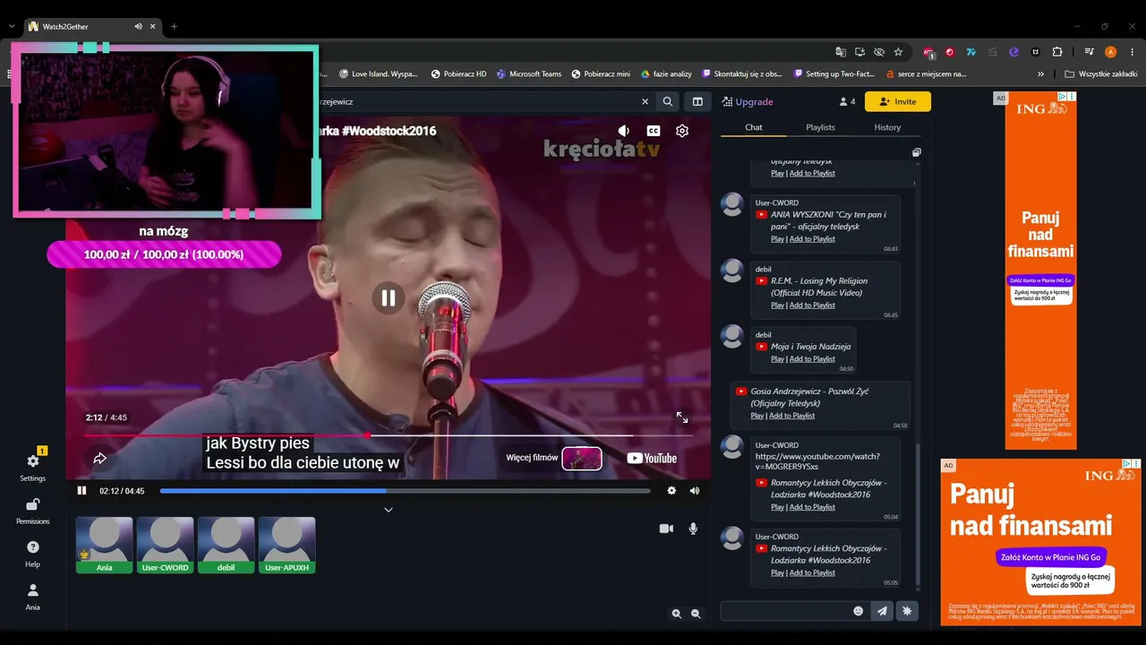1146x645 pixels.
Task: Click the Upgrade link
Action: (x=748, y=102)
